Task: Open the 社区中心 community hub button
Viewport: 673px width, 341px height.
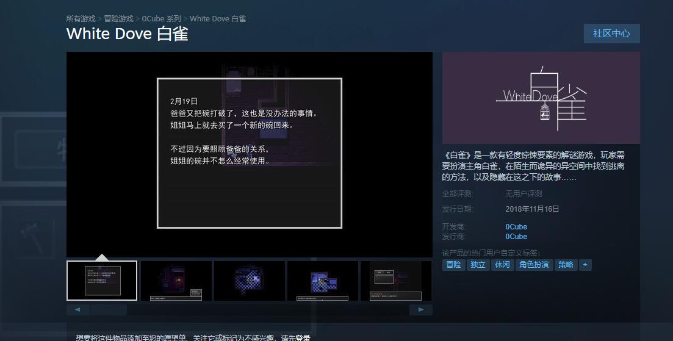Action: (x=611, y=34)
